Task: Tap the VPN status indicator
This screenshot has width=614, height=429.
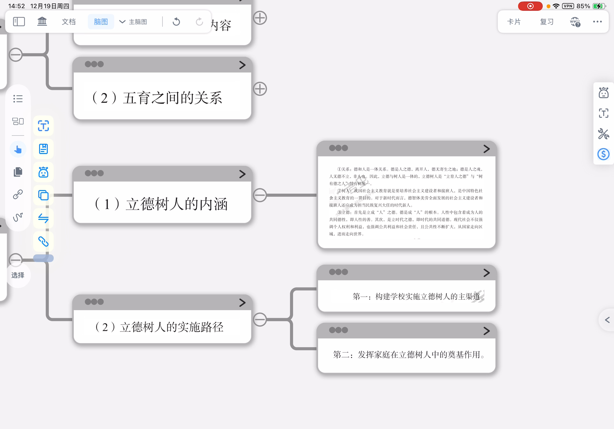Action: [568, 6]
